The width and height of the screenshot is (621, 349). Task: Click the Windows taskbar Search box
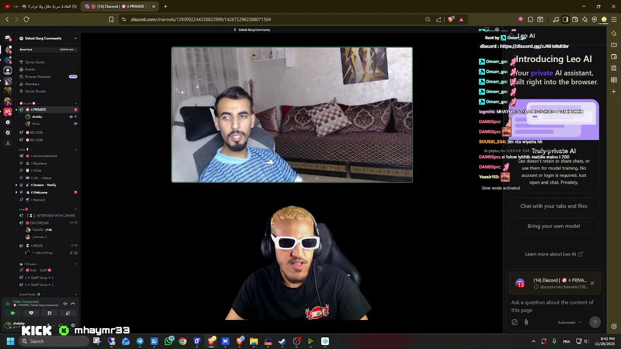click(x=54, y=341)
